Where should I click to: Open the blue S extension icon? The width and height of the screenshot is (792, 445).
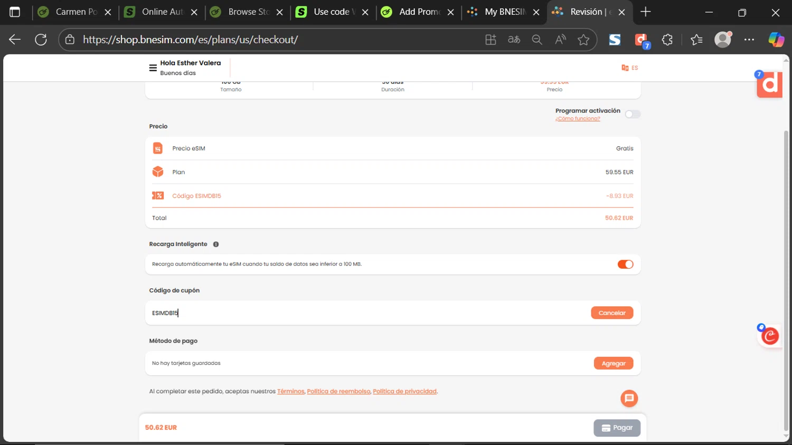615,40
